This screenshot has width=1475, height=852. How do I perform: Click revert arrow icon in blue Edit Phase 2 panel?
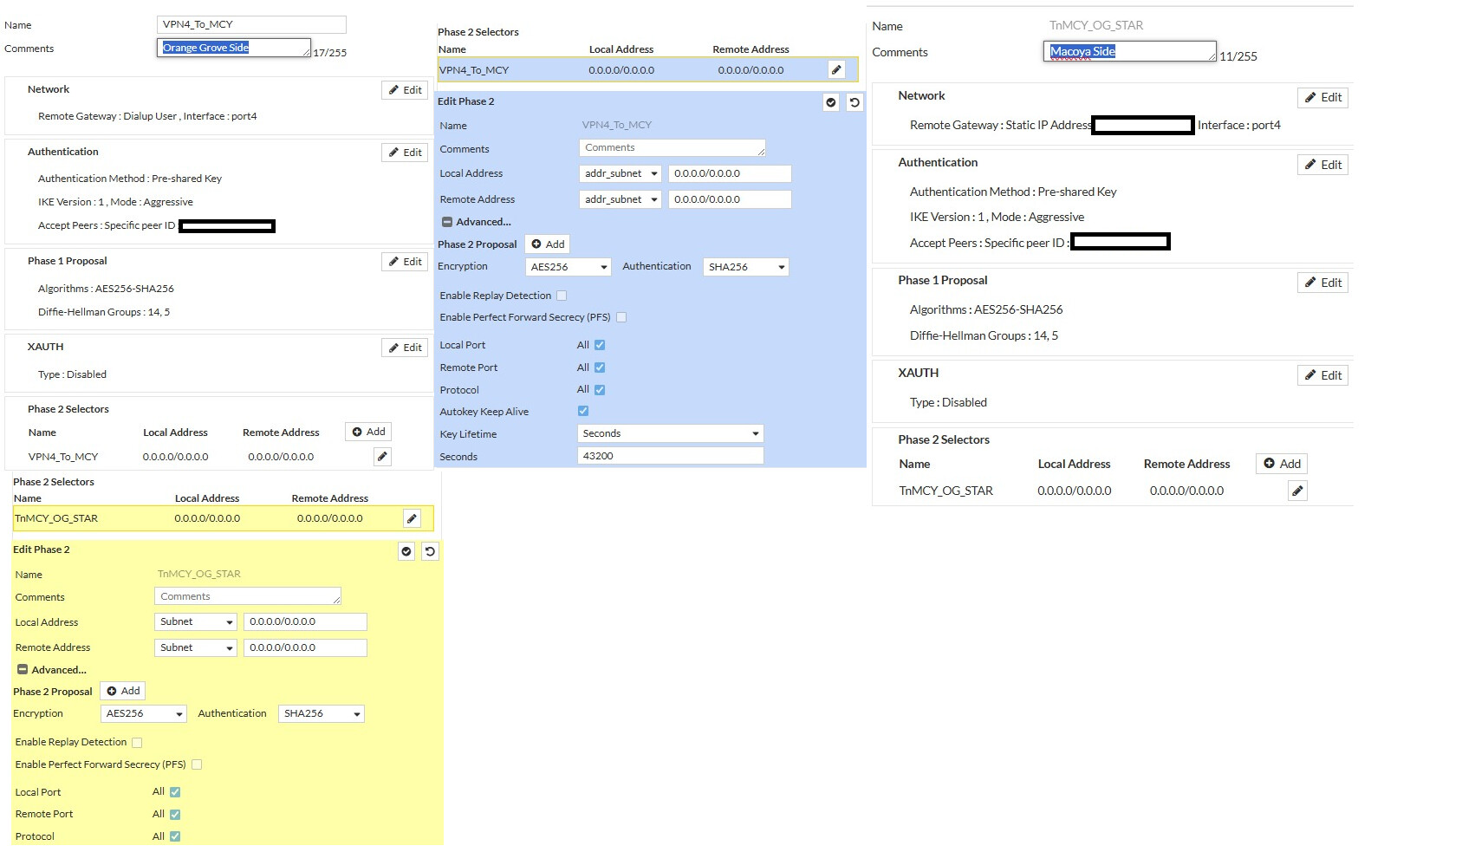(x=854, y=102)
